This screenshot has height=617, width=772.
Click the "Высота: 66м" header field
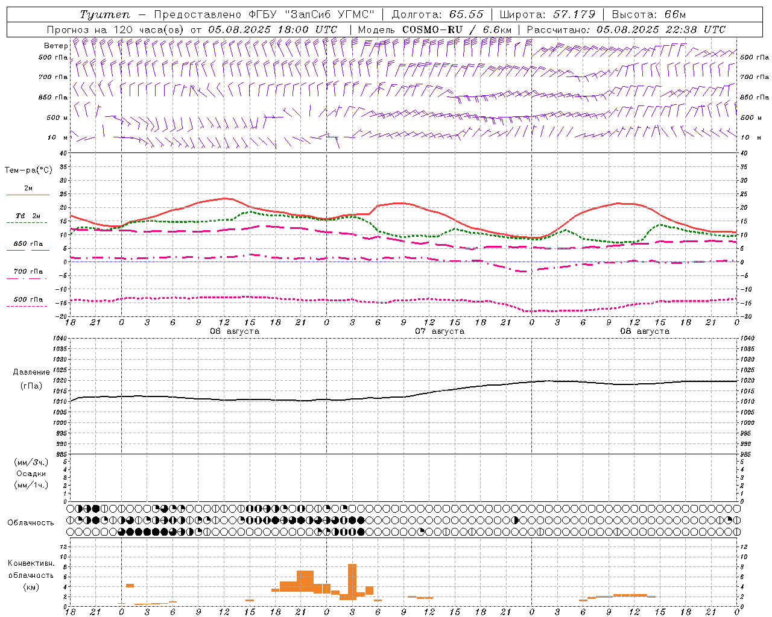pos(649,14)
